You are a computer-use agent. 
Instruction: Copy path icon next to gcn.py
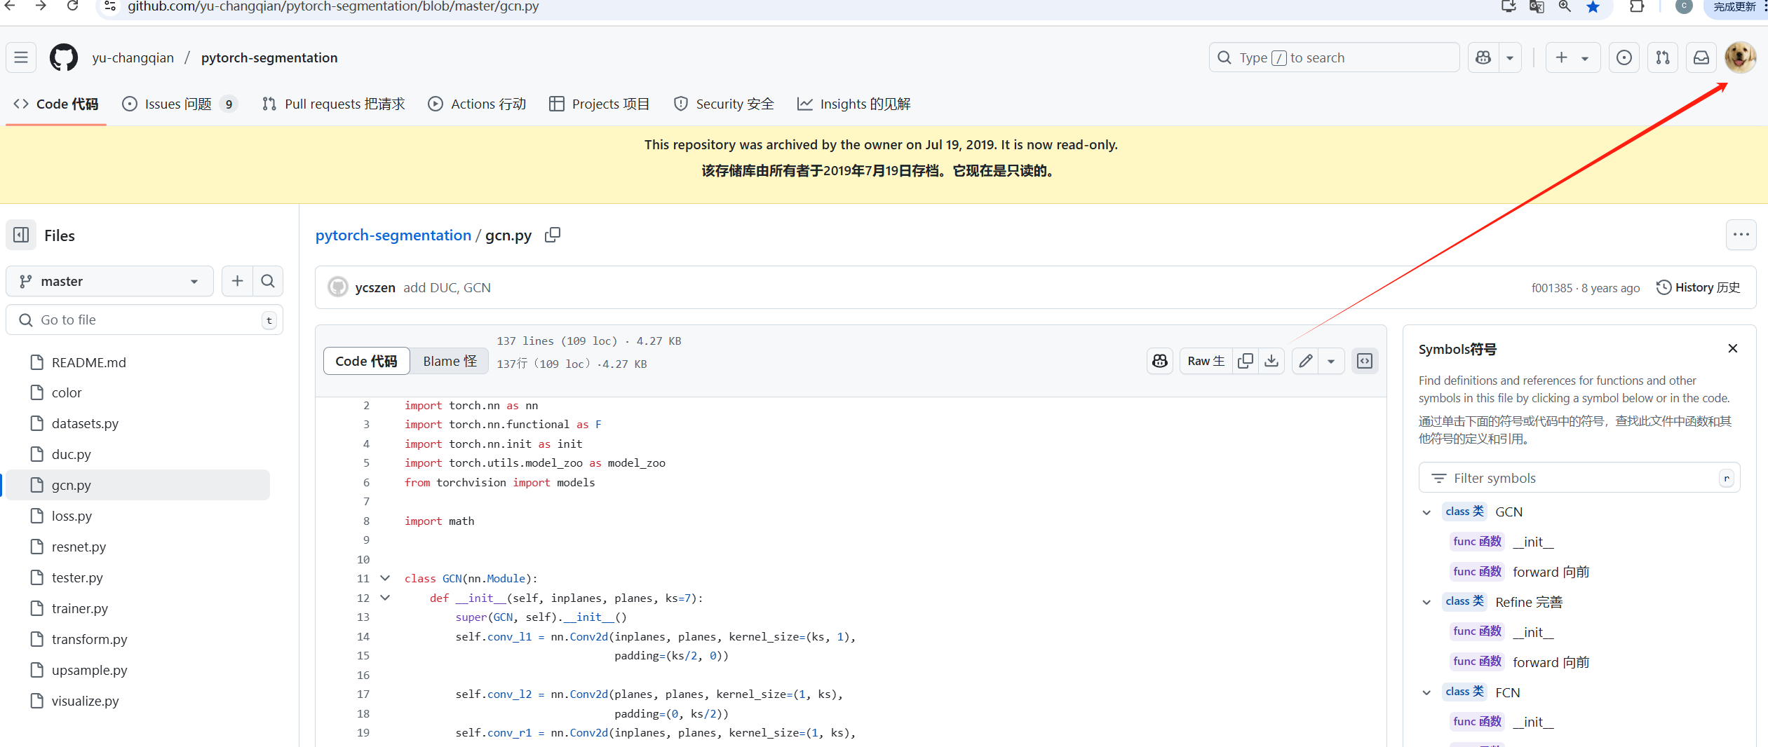tap(553, 235)
